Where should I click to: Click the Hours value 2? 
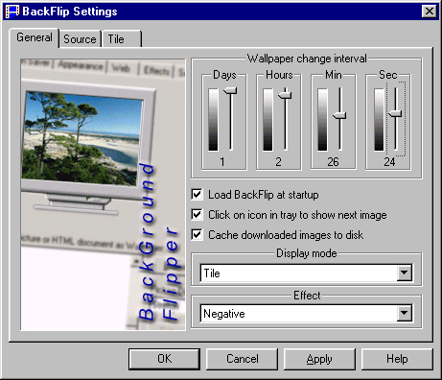point(278,162)
